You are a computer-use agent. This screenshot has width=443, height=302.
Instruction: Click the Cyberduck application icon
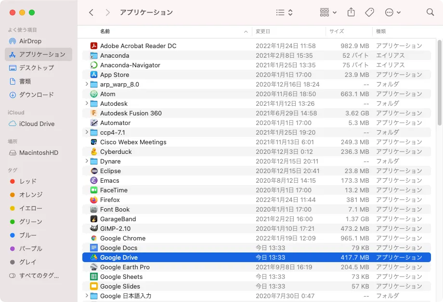[x=94, y=151]
